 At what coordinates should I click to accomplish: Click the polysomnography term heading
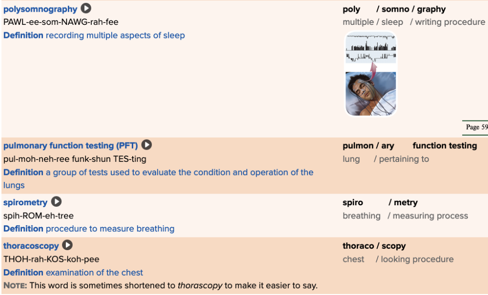point(40,9)
